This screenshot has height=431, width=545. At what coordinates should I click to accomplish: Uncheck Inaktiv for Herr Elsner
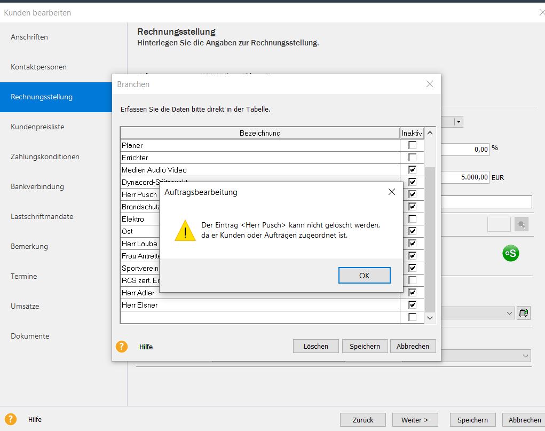pyautogui.click(x=412, y=305)
